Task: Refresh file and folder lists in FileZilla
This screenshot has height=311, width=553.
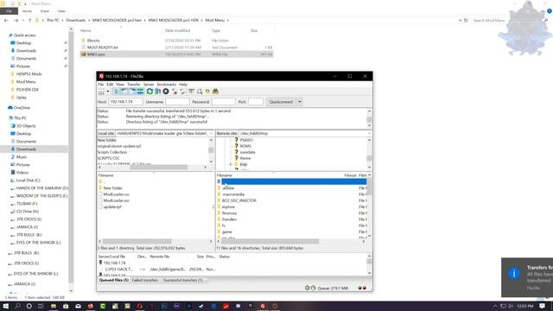Action: [x=149, y=92]
